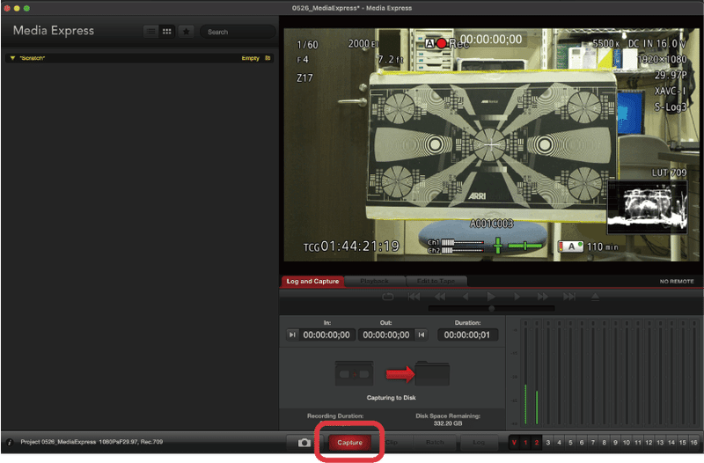Jump to end with skip-forward icon
The height and width of the screenshot is (463, 704).
pos(568,297)
